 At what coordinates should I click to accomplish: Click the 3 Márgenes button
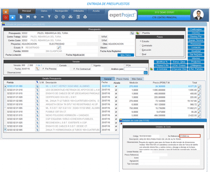tap(196, 65)
